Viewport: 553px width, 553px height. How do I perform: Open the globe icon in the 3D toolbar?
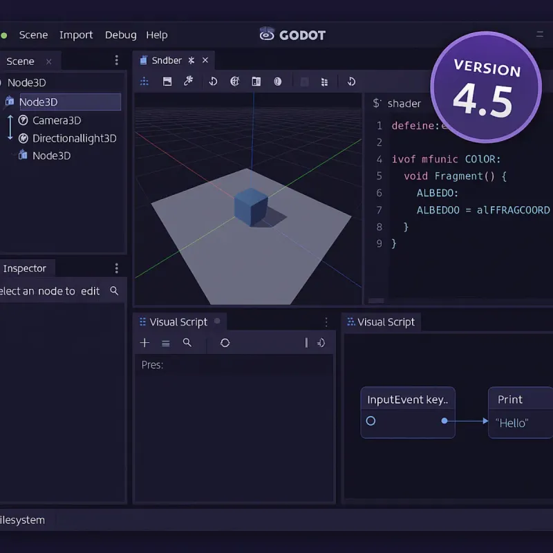234,82
